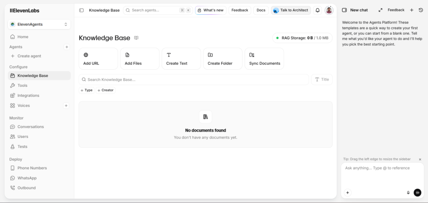Go to Home in the sidebar

click(x=39, y=37)
